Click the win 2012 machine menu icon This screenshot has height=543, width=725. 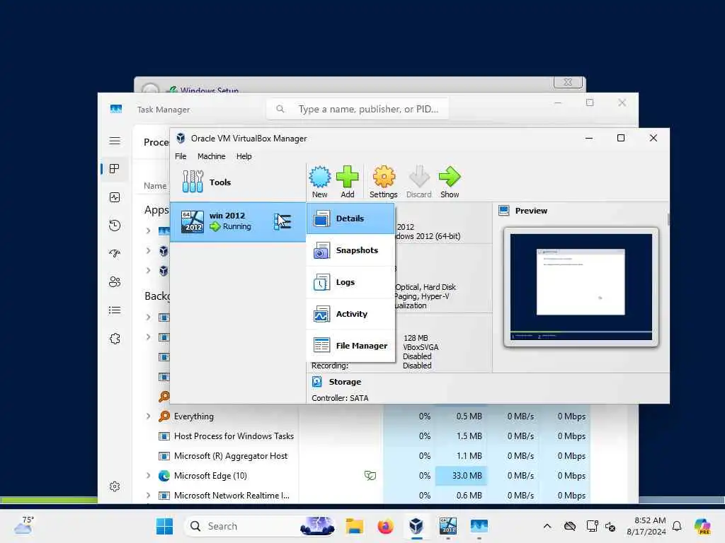tap(282, 221)
